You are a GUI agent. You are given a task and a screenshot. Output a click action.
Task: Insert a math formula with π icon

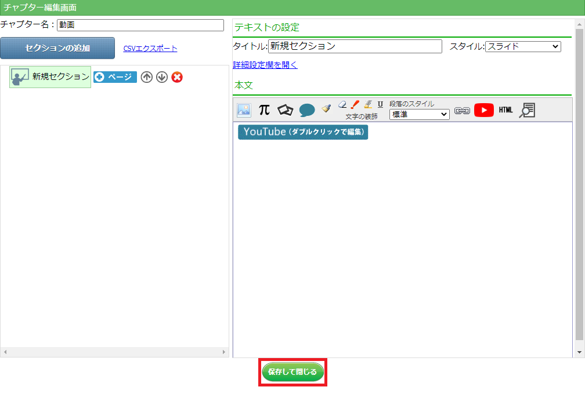(x=264, y=110)
